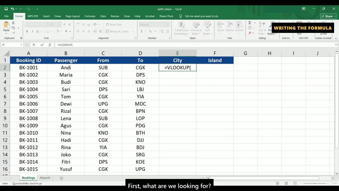Screen dimensions: 339x191
Task: Toggle Italic formatting
Action: (32, 31)
